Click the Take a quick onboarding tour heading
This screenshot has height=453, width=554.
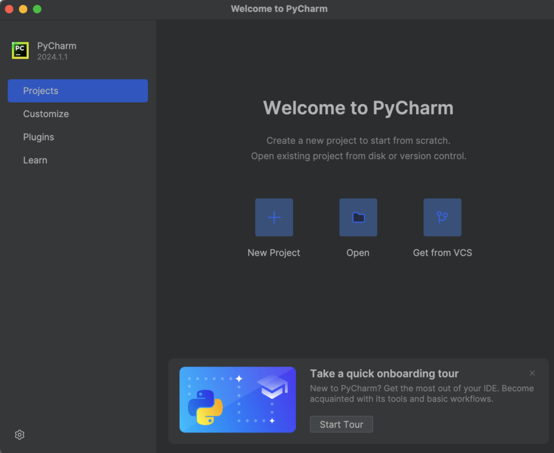pyautogui.click(x=384, y=373)
